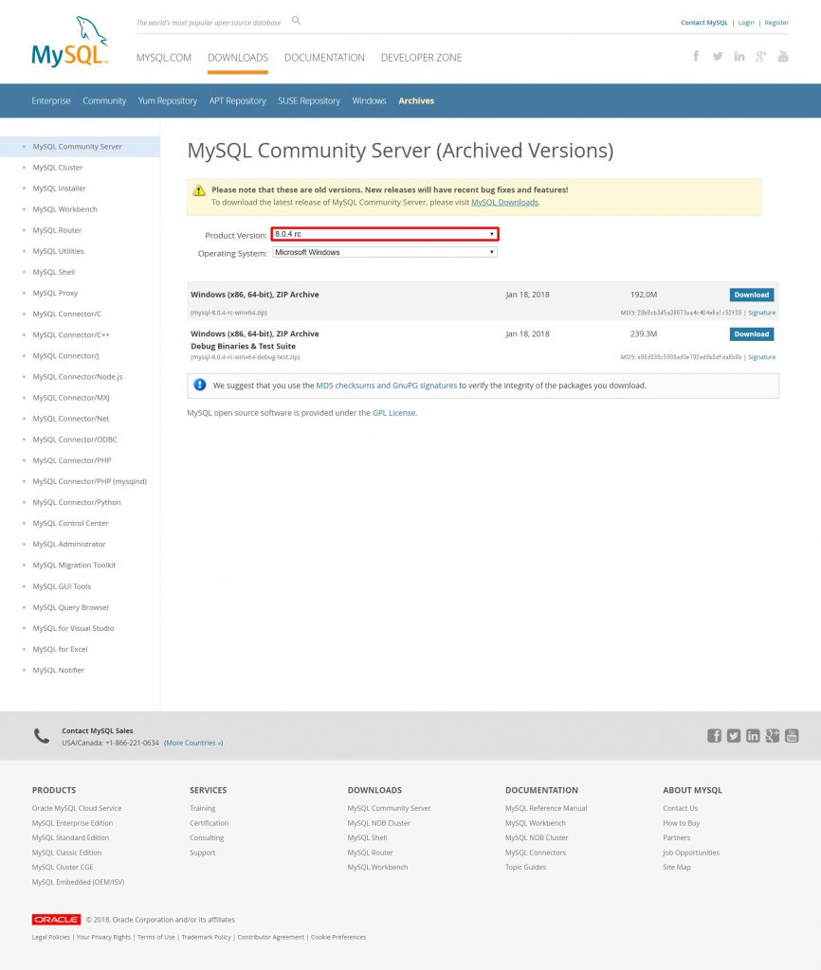Open MySQL Migration Toolkit in sidebar
This screenshot has height=970, width=821.
(x=74, y=566)
